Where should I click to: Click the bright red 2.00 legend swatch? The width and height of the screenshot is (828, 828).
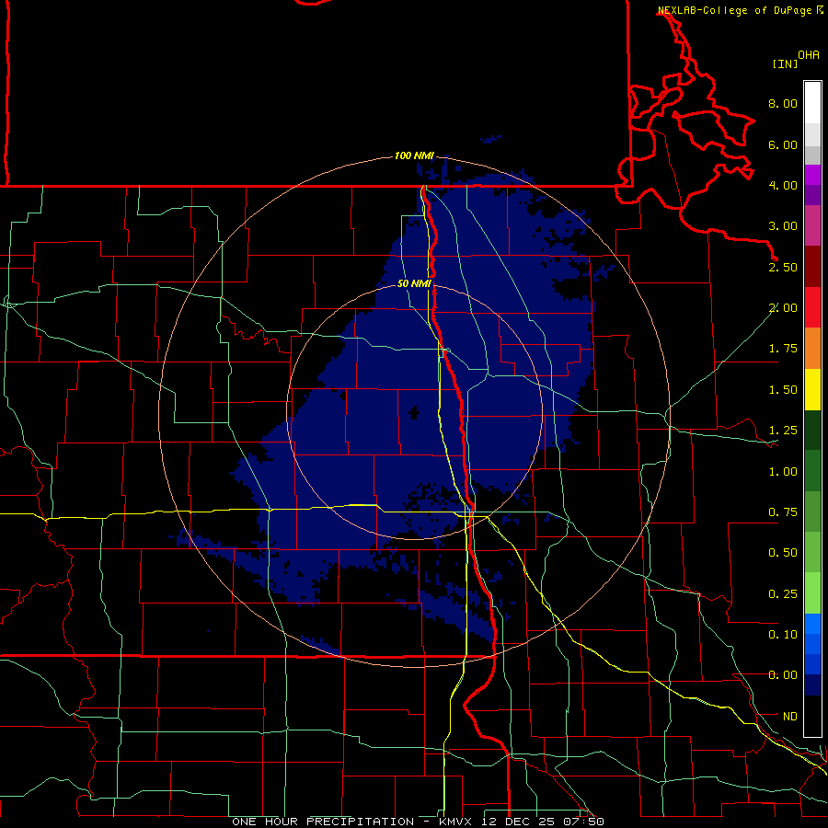point(812,307)
